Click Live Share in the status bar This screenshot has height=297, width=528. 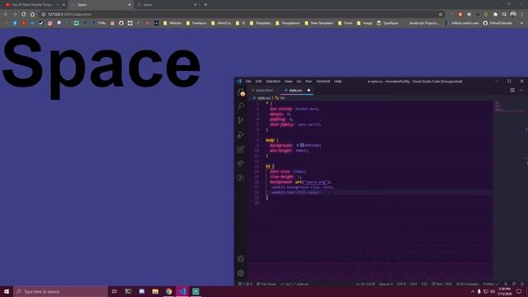point(266,284)
